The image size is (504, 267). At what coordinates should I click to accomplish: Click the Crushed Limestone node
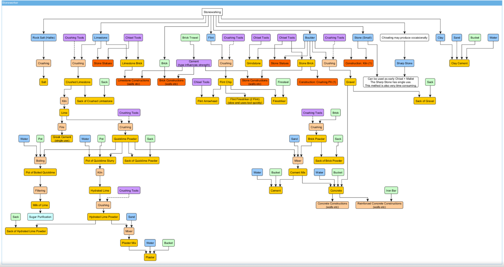click(78, 82)
